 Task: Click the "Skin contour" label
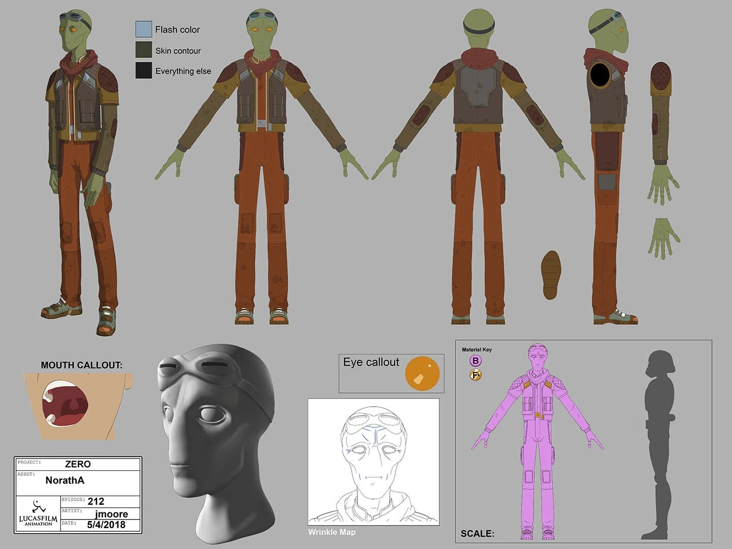(178, 50)
